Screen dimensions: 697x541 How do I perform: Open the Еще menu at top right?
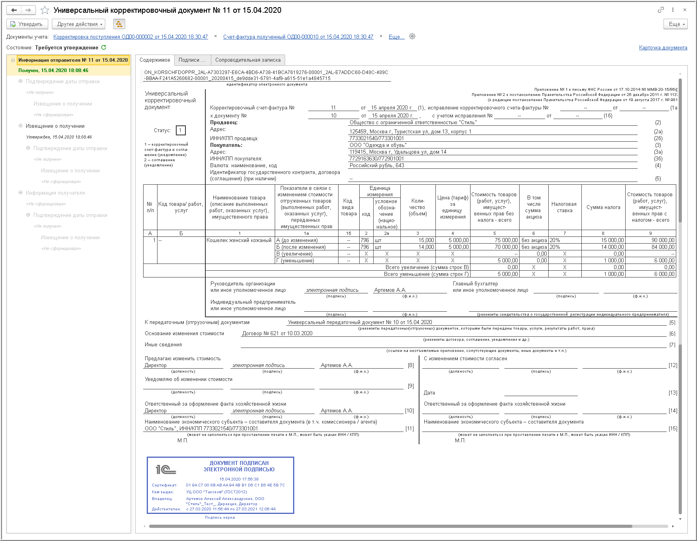point(676,24)
